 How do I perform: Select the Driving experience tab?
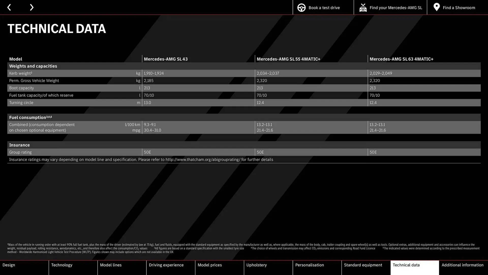point(166,265)
